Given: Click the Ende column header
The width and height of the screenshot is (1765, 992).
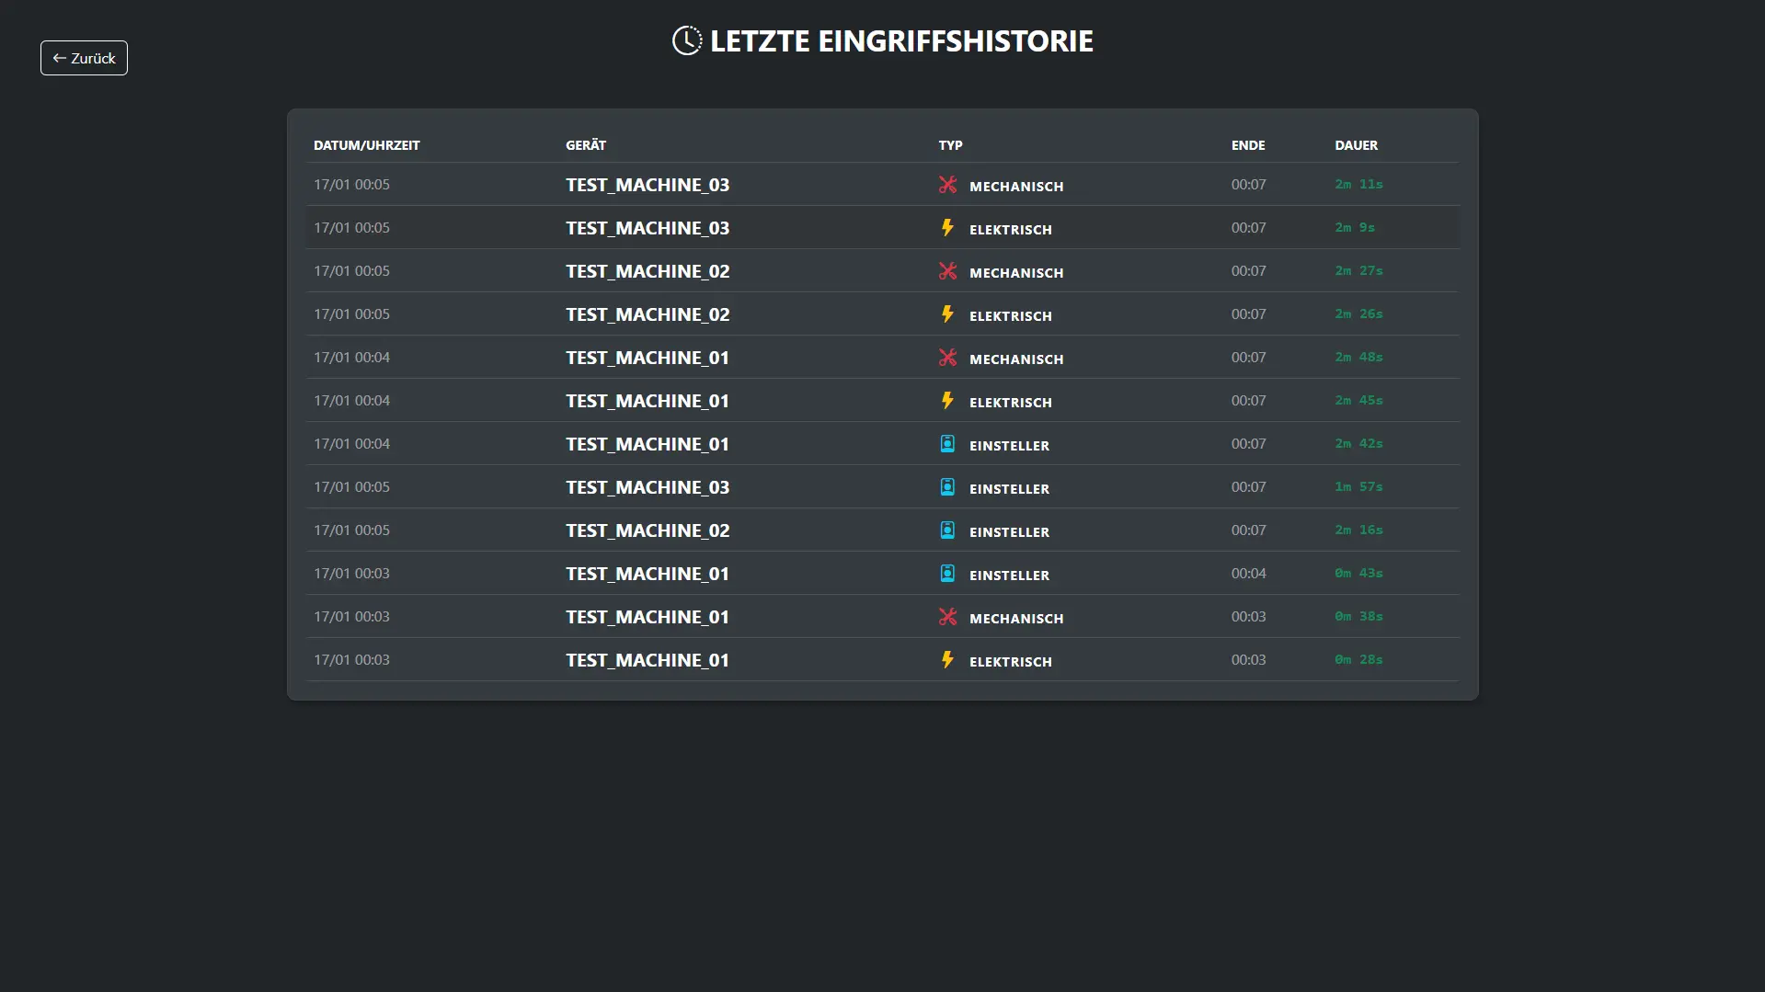Looking at the screenshot, I should pyautogui.click(x=1248, y=145).
